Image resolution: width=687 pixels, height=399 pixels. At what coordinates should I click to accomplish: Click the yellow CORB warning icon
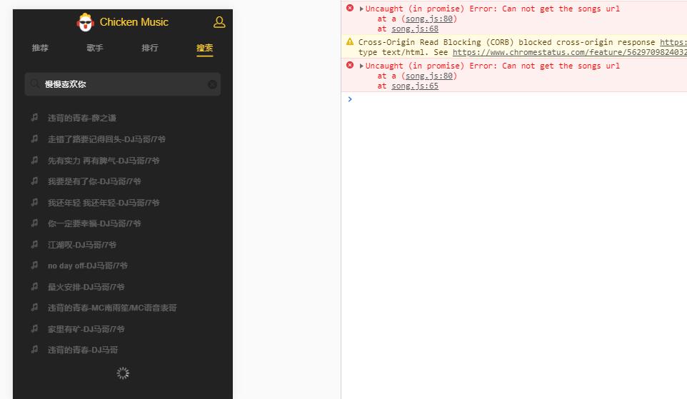pos(350,41)
